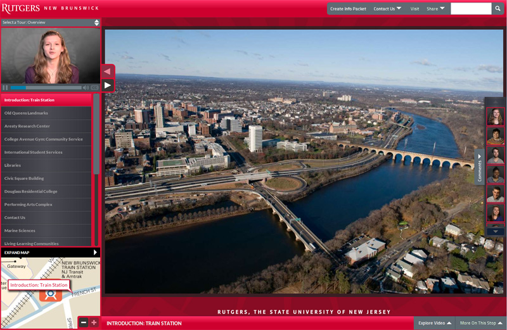This screenshot has height=330, width=507.
Task: Expand the Contact Us menu
Action: (x=387, y=9)
